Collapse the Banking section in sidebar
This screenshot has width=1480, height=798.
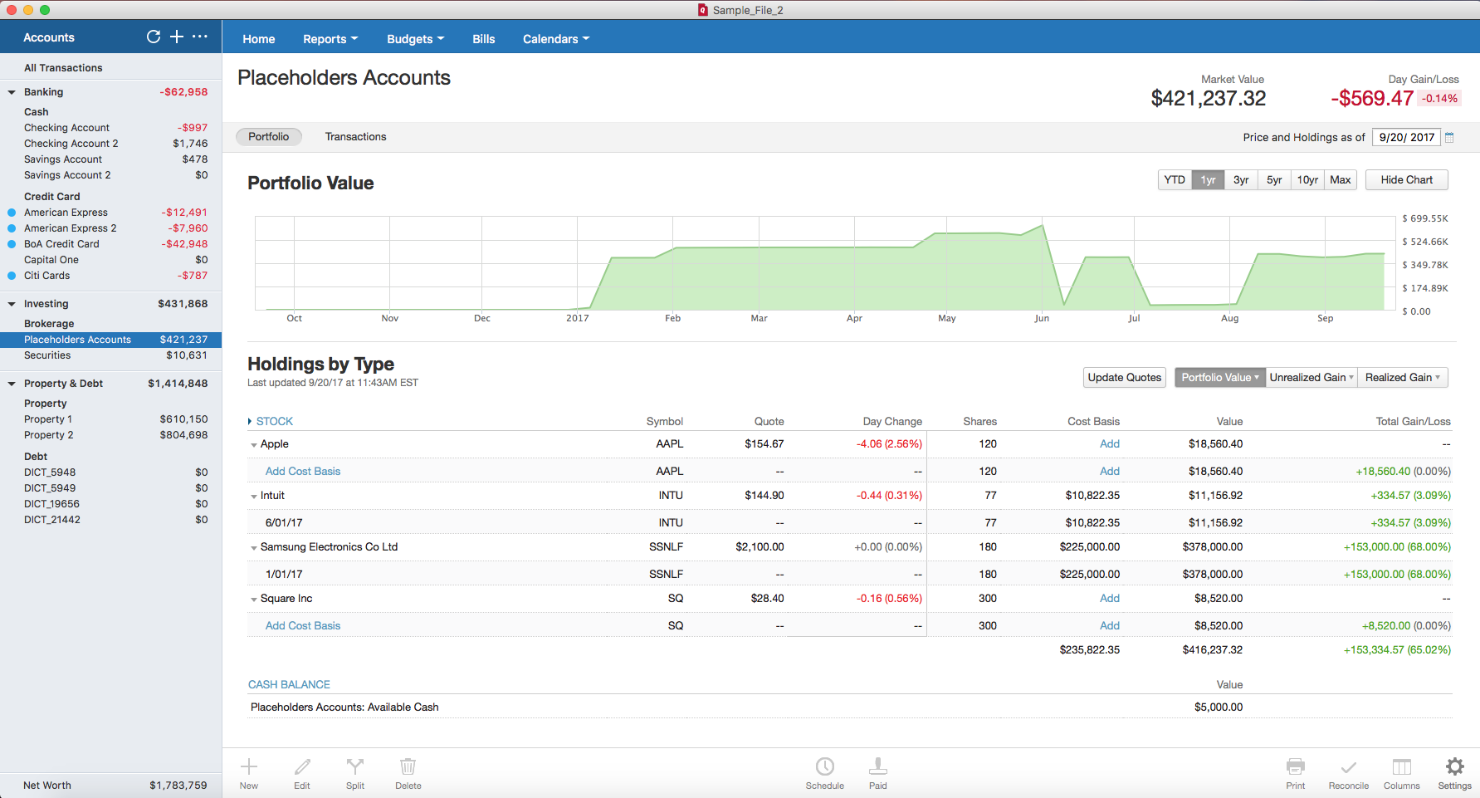pyautogui.click(x=12, y=92)
